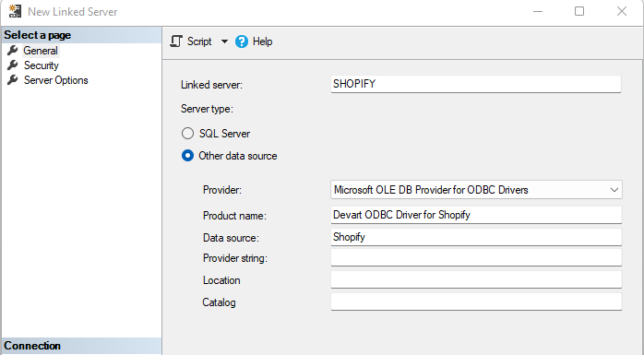The height and width of the screenshot is (355, 644).
Task: Open the Script dropdown arrow
Action: pos(224,41)
